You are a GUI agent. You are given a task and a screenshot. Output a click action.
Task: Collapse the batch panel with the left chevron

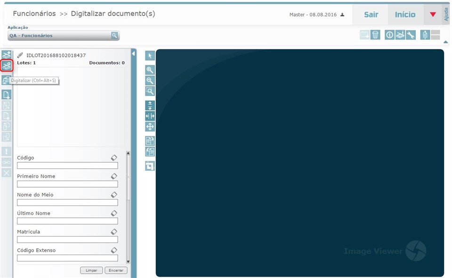pyautogui.click(x=134, y=54)
